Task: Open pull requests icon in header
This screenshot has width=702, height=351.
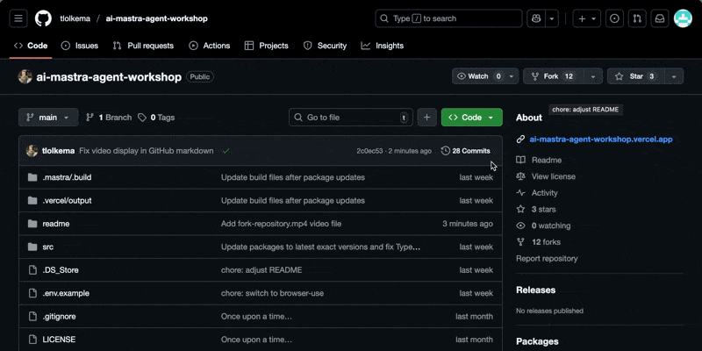Action: click(x=637, y=18)
